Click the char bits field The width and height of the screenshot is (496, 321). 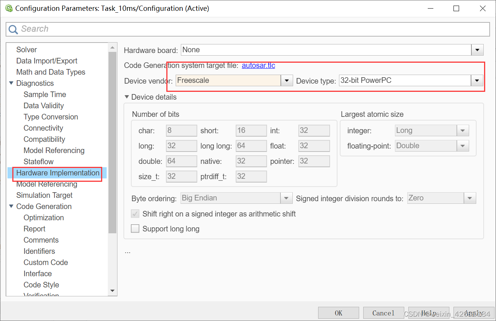pyautogui.click(x=182, y=131)
